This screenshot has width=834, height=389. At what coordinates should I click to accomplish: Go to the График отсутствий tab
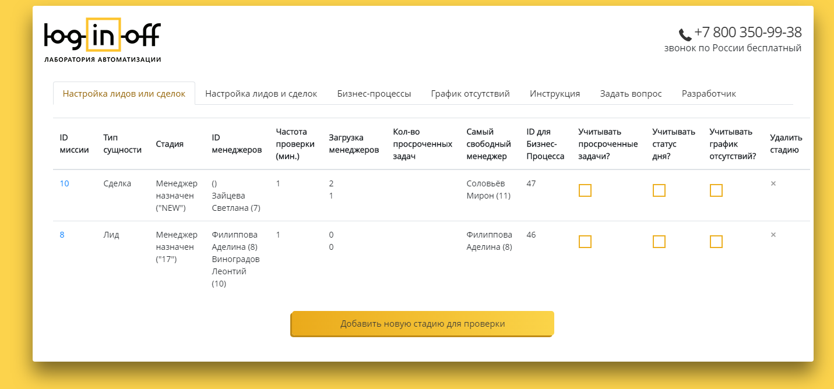[x=470, y=94]
